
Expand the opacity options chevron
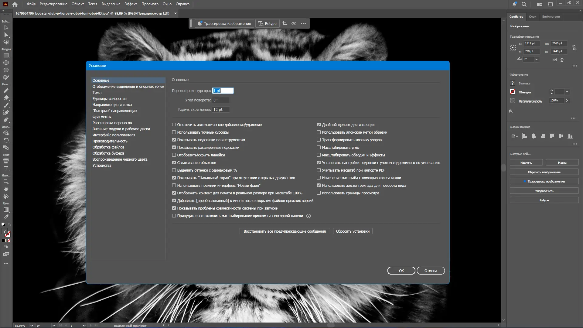pos(567,101)
